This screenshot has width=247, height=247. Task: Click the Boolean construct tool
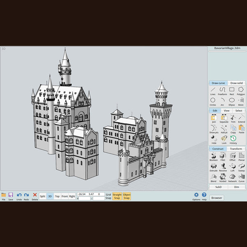click(x=213, y=157)
